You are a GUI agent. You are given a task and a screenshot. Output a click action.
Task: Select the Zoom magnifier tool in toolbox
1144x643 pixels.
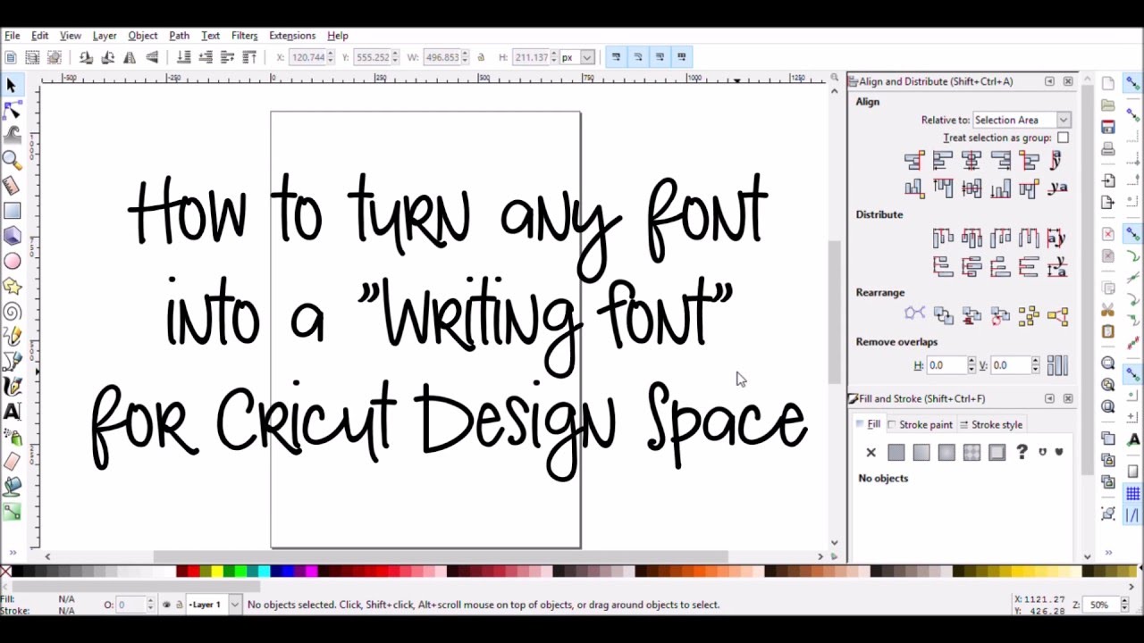pos(12,160)
